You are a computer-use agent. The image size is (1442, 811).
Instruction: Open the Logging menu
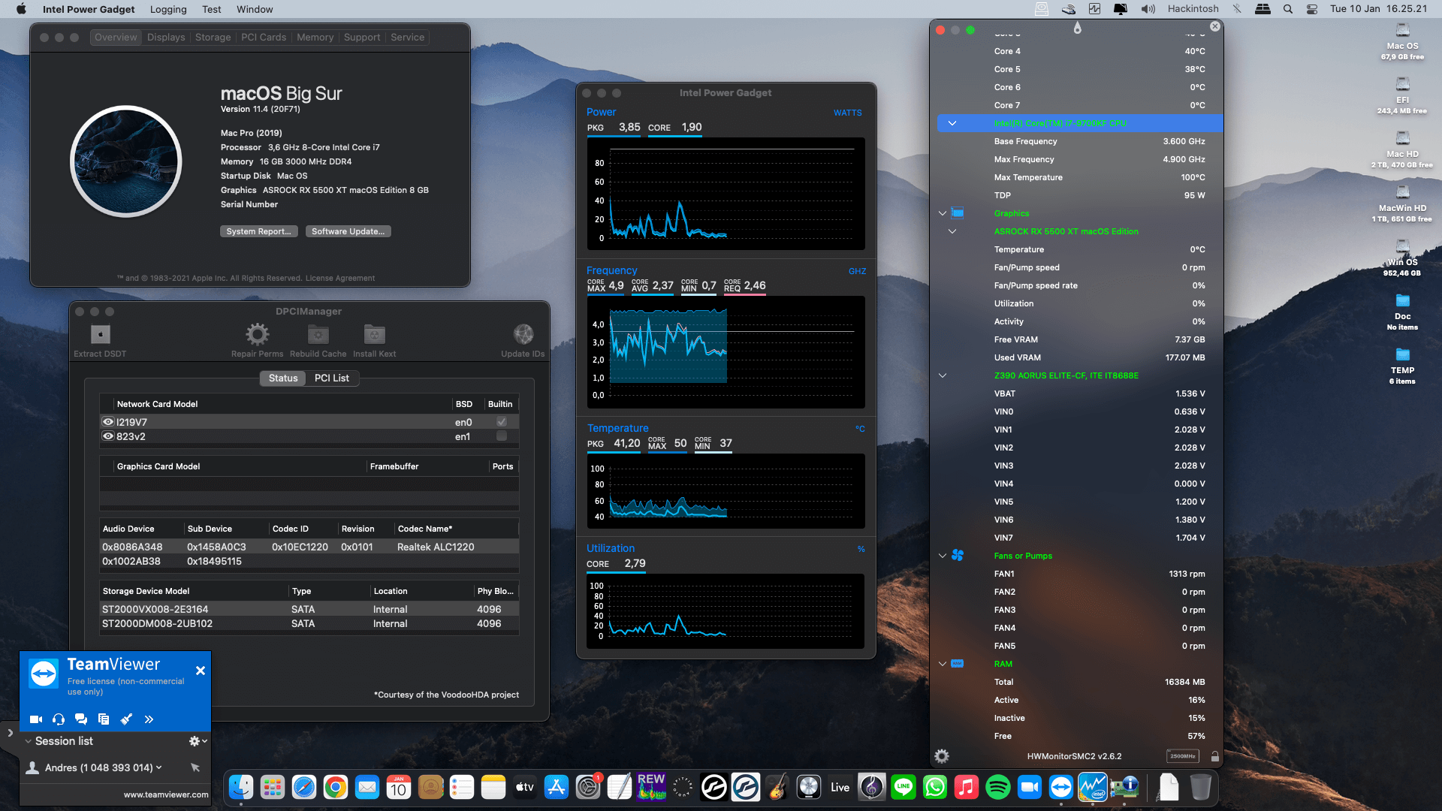pyautogui.click(x=167, y=9)
